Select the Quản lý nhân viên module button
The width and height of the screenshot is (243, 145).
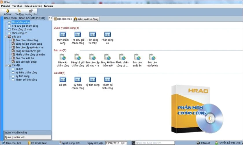point(27,137)
